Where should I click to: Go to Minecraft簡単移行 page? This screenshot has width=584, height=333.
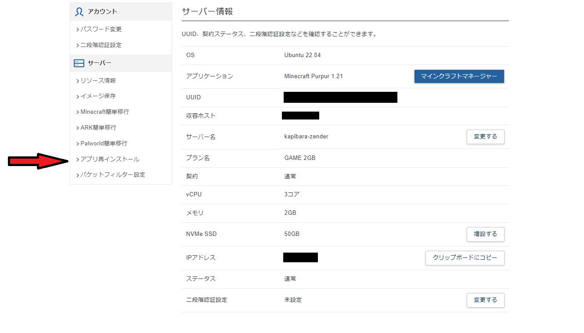105,112
